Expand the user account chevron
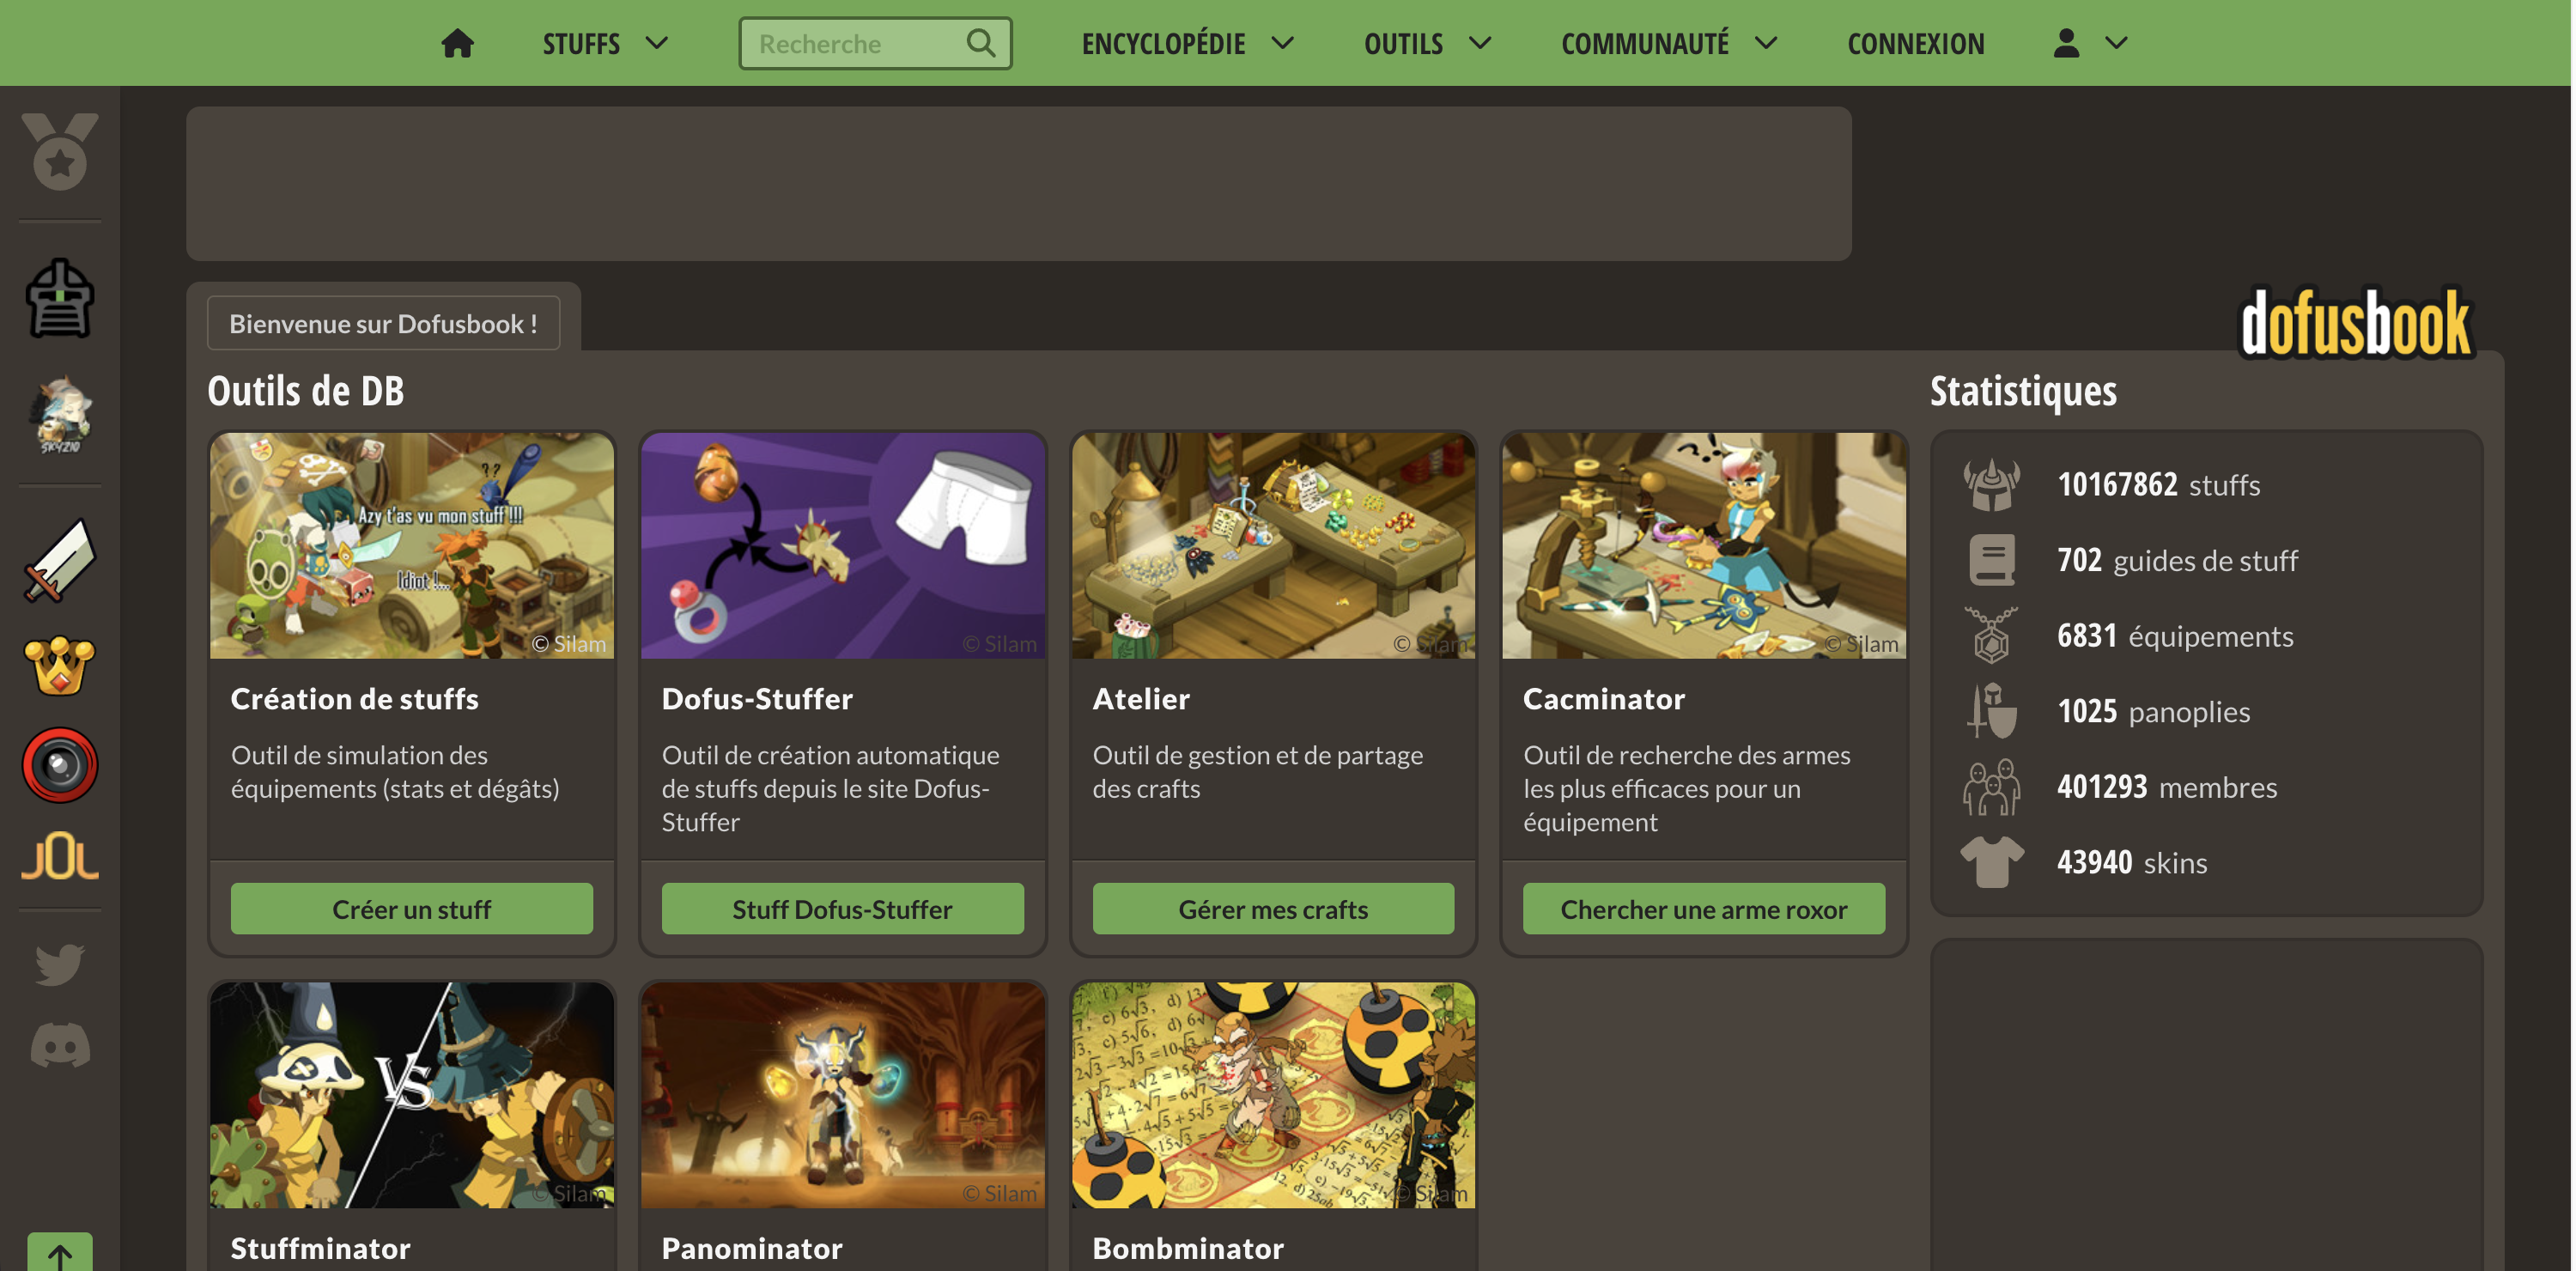Viewport: 2576px width, 1271px height. 2116,43
